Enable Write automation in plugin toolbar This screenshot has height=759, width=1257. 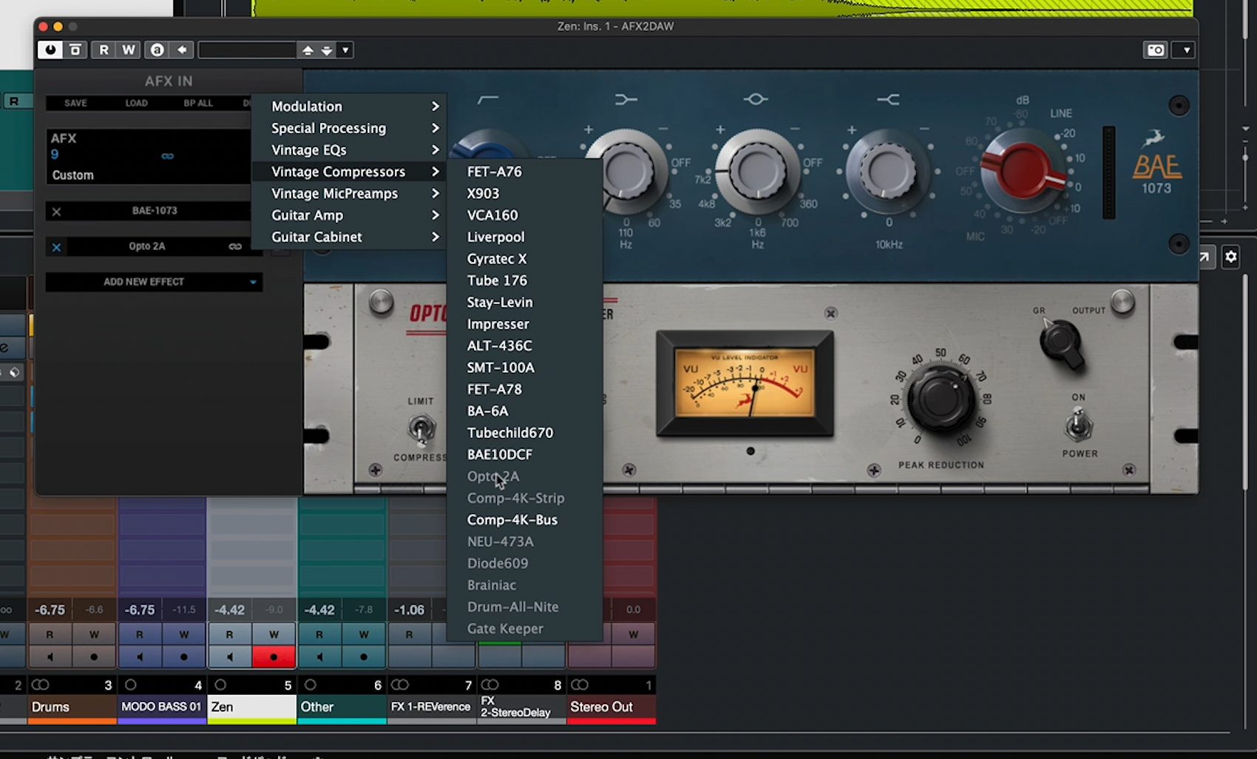129,50
